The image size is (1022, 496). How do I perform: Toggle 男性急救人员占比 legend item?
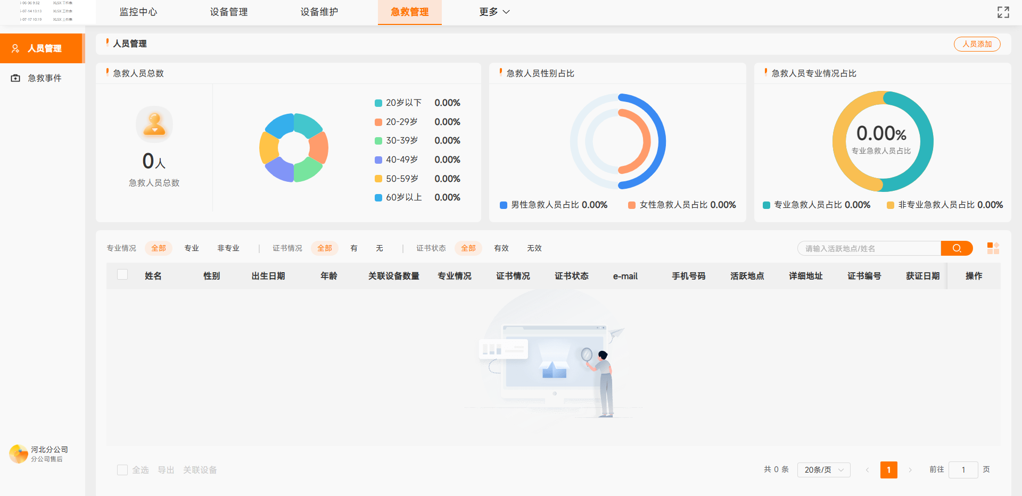(554, 205)
